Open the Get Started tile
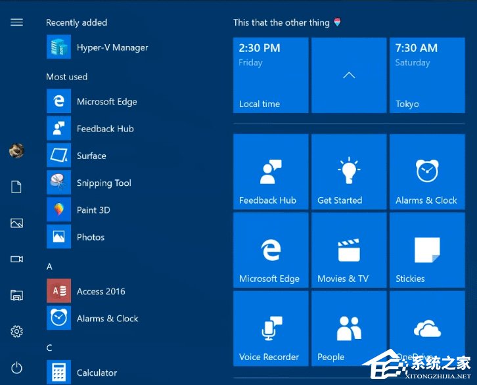The width and height of the screenshot is (477, 385). (x=349, y=172)
